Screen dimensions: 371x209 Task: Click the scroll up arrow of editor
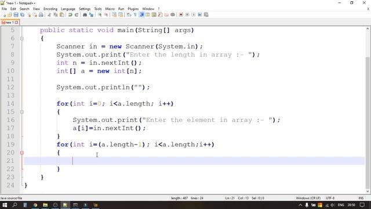368,28
